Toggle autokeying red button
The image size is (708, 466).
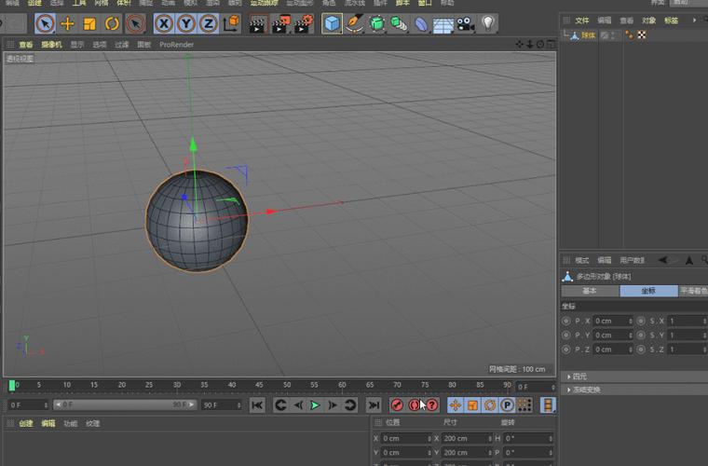(414, 405)
